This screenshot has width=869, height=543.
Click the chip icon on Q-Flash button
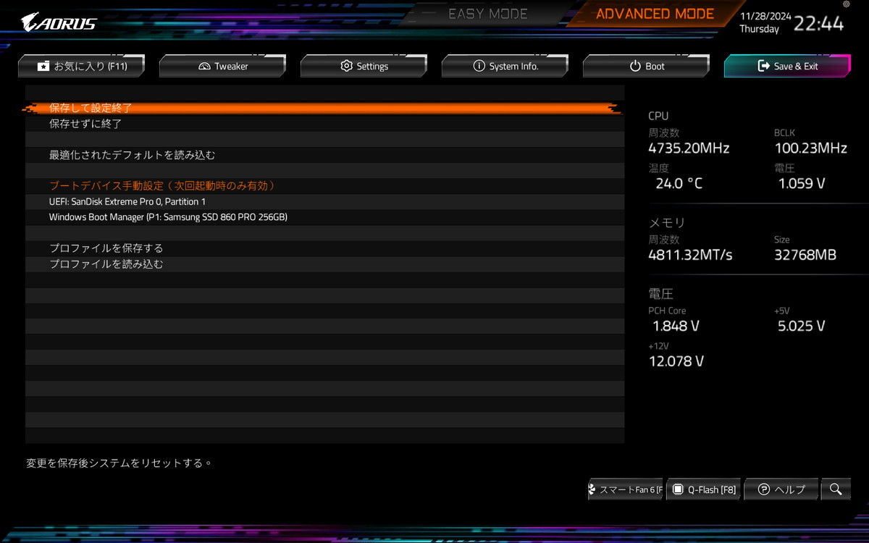pyautogui.click(x=678, y=489)
